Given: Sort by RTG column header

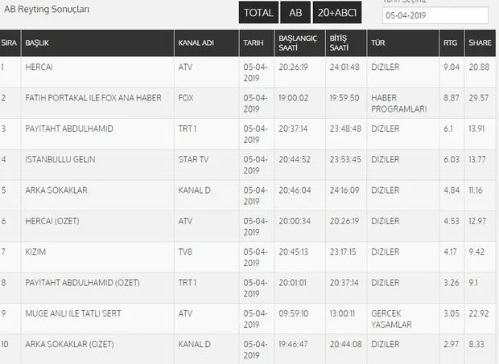Looking at the screenshot, I should (x=451, y=41).
